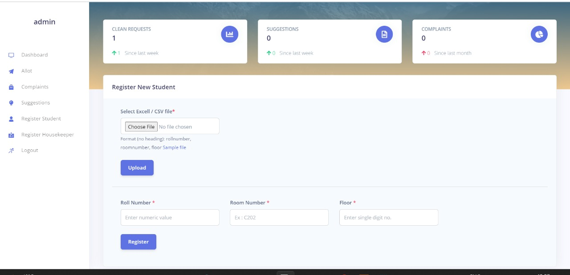Click the Allot paper plane icon
The height and width of the screenshot is (275, 570).
pos(11,71)
